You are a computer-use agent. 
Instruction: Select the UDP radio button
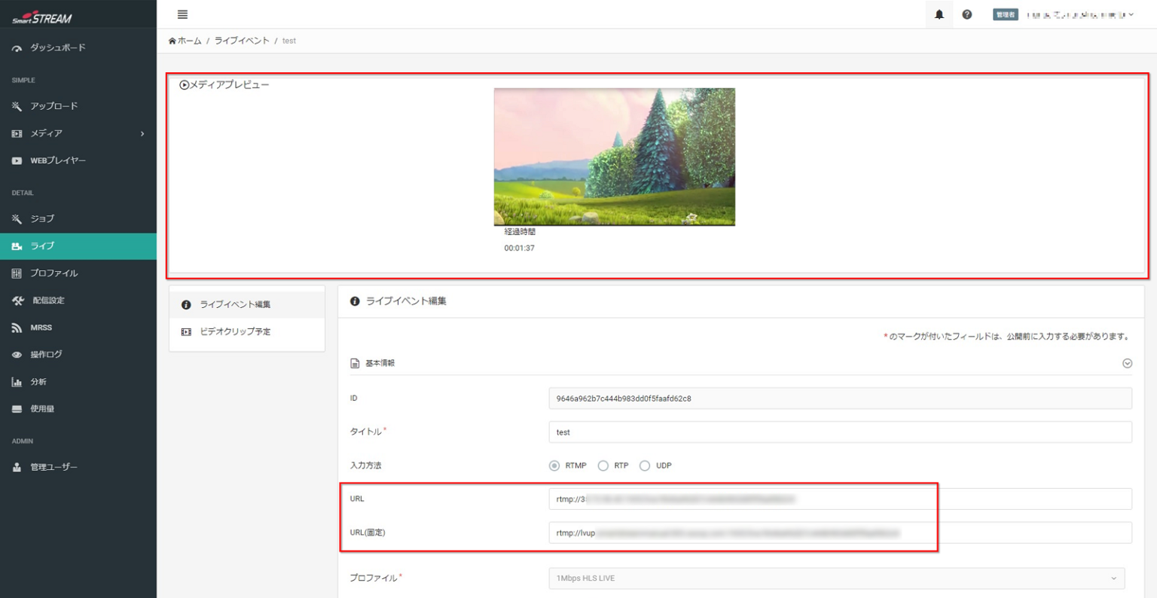tap(645, 465)
